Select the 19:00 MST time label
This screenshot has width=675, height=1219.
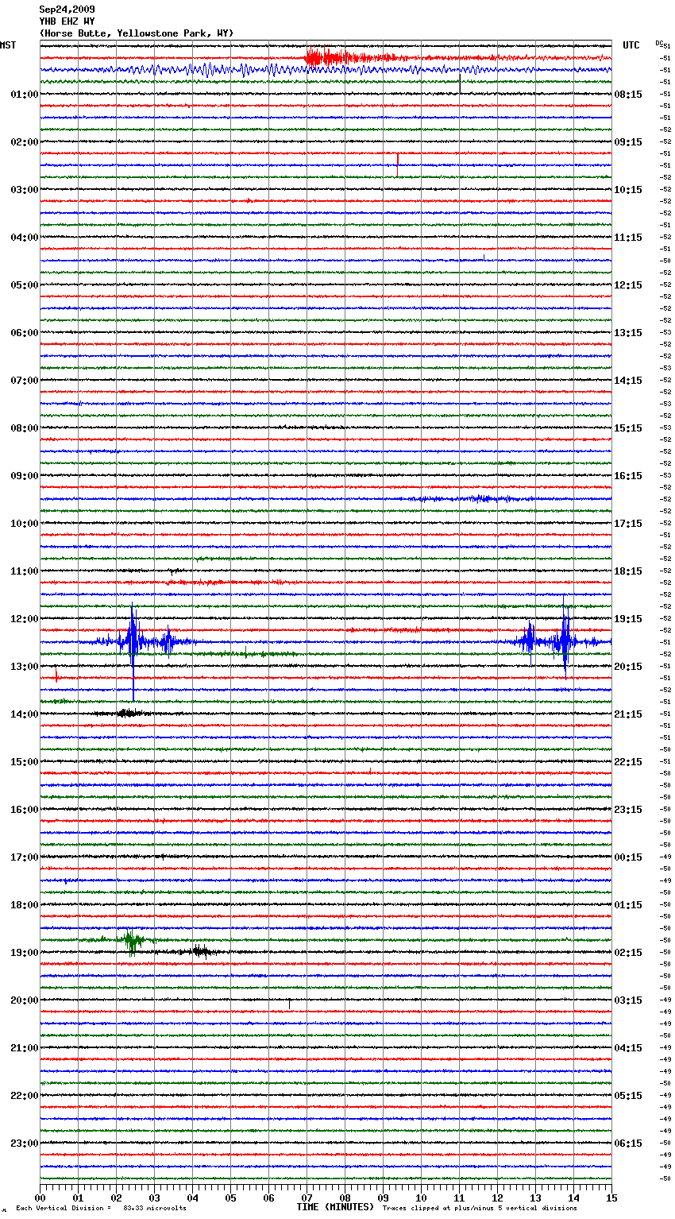pos(25,953)
